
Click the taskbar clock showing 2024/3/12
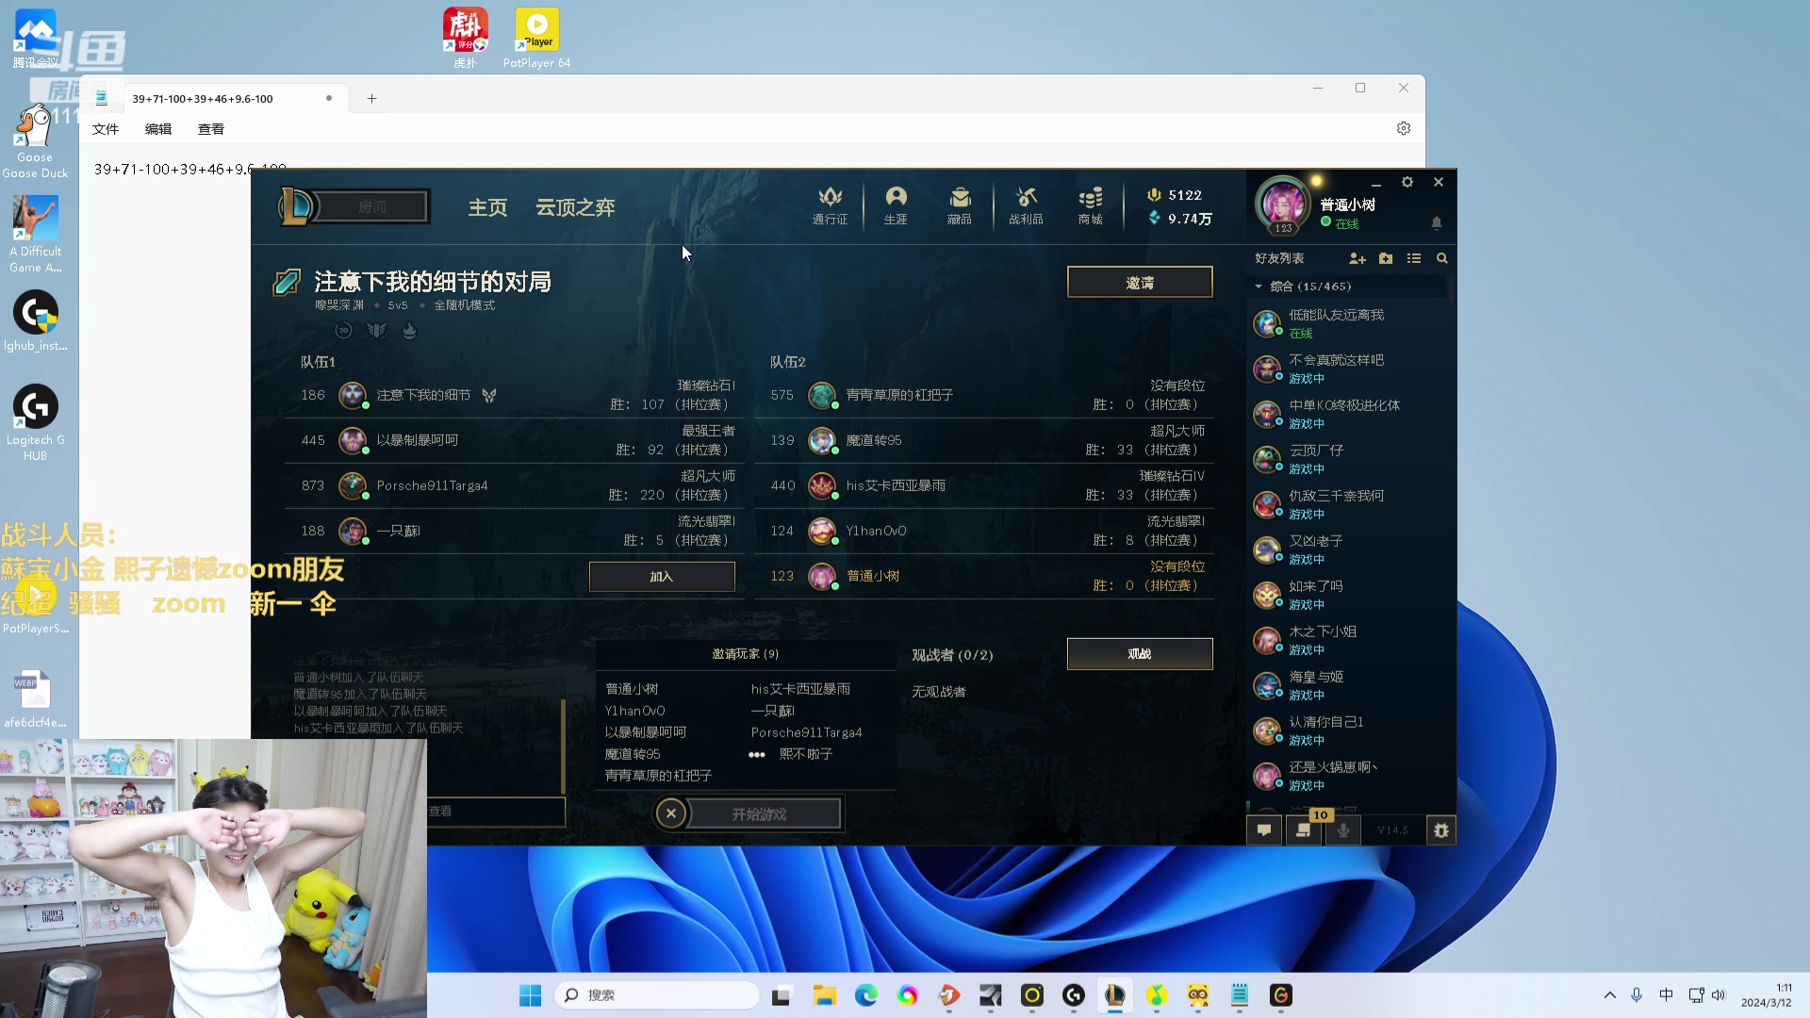point(1767,995)
